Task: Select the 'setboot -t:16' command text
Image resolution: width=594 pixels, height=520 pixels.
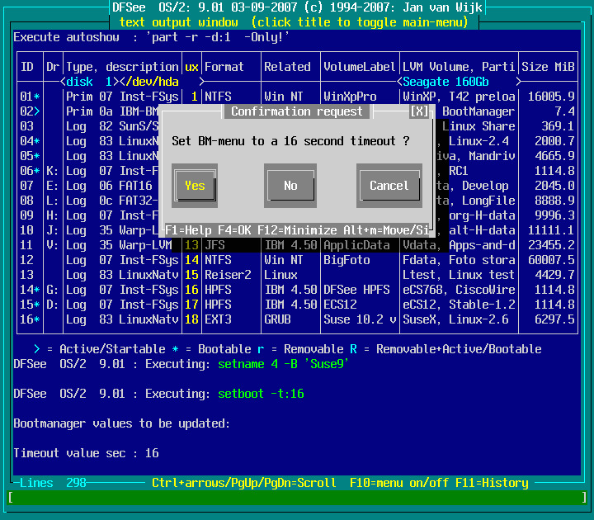Action: click(261, 394)
